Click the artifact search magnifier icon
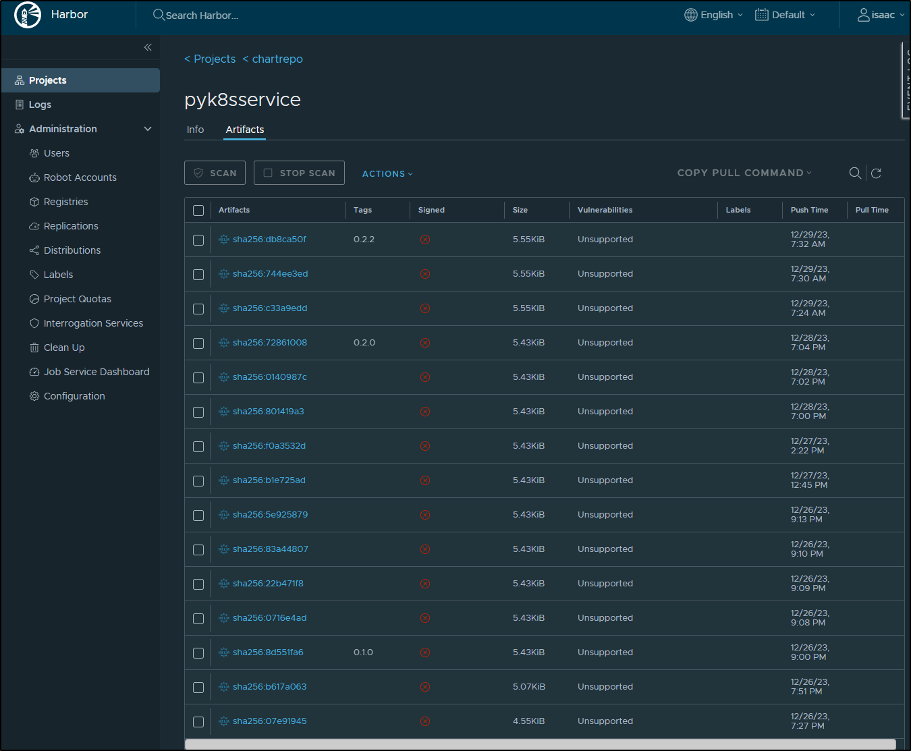Screen dimensions: 911x751 click(855, 173)
